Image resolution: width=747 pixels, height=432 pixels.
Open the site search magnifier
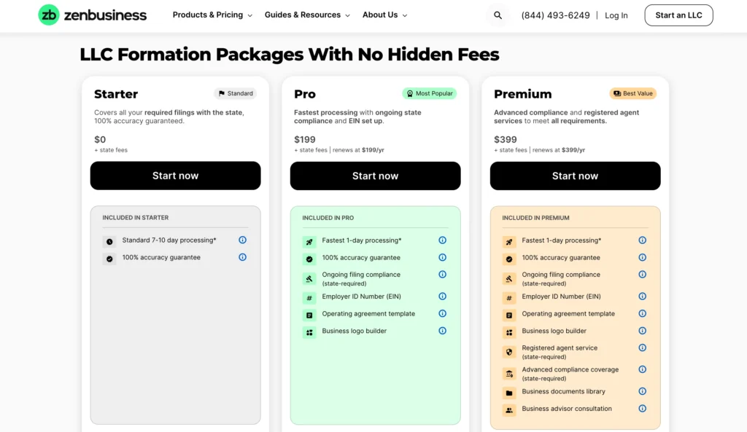tap(498, 15)
